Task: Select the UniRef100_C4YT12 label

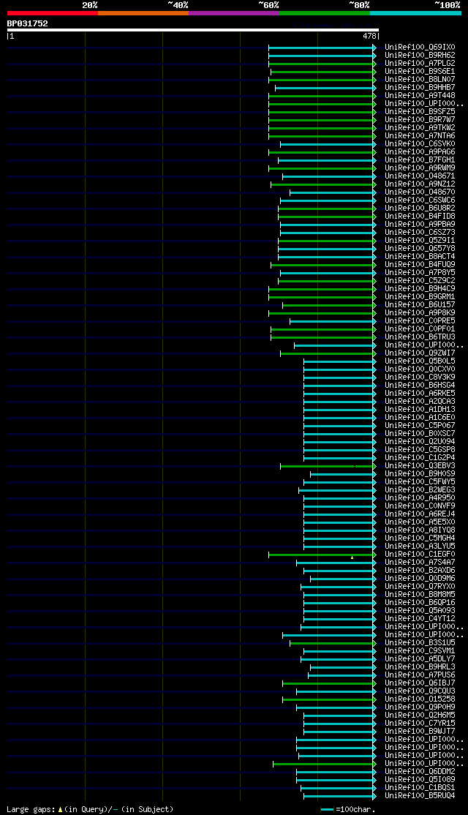Action: tap(420, 619)
